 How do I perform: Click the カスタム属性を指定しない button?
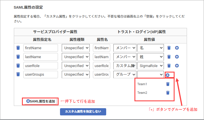click(83, 112)
